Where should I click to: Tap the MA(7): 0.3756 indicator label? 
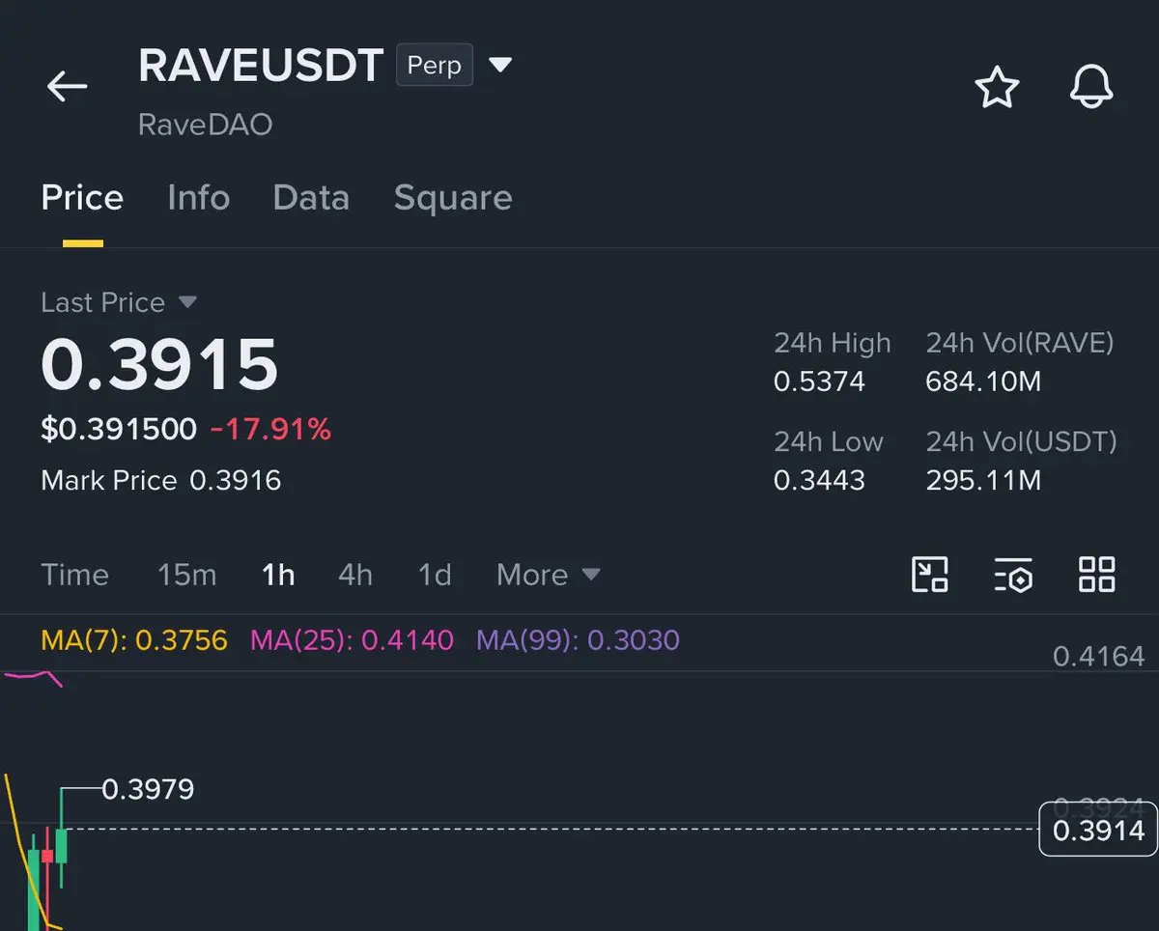tap(134, 639)
